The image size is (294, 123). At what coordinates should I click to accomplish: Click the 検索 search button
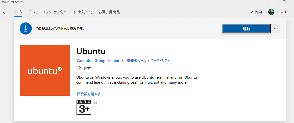point(255,12)
